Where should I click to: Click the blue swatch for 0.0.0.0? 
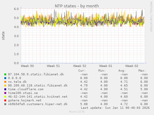tap(5, 78)
